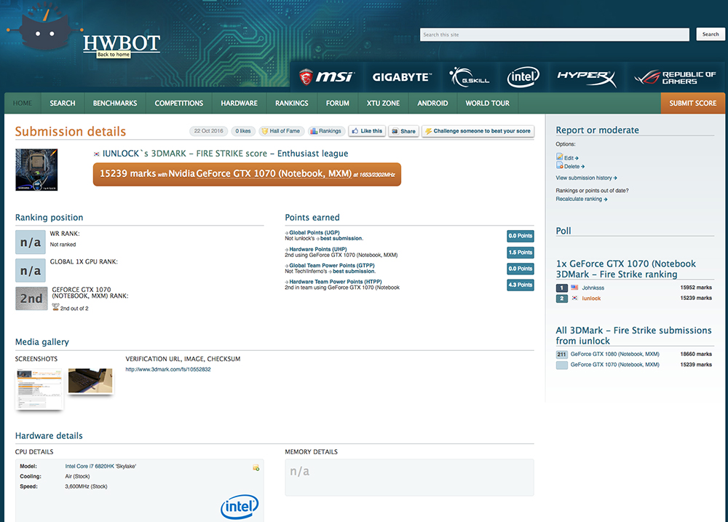
Task: Click the Search button
Action: [711, 34]
